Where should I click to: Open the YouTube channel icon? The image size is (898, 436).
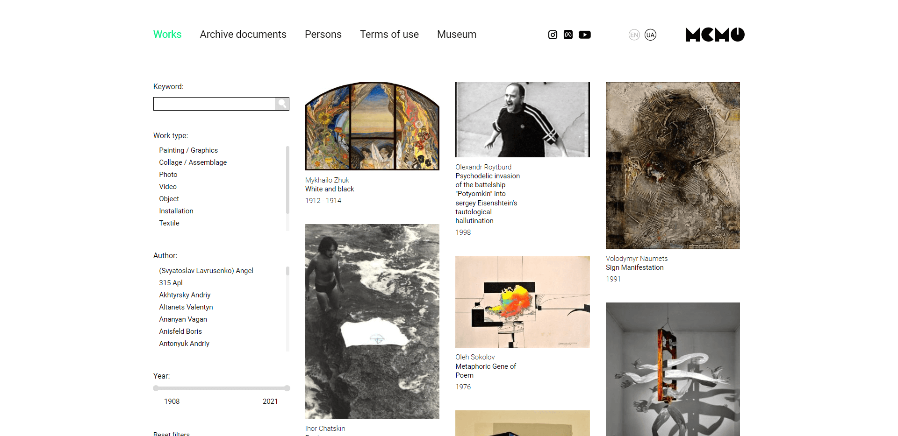(584, 35)
